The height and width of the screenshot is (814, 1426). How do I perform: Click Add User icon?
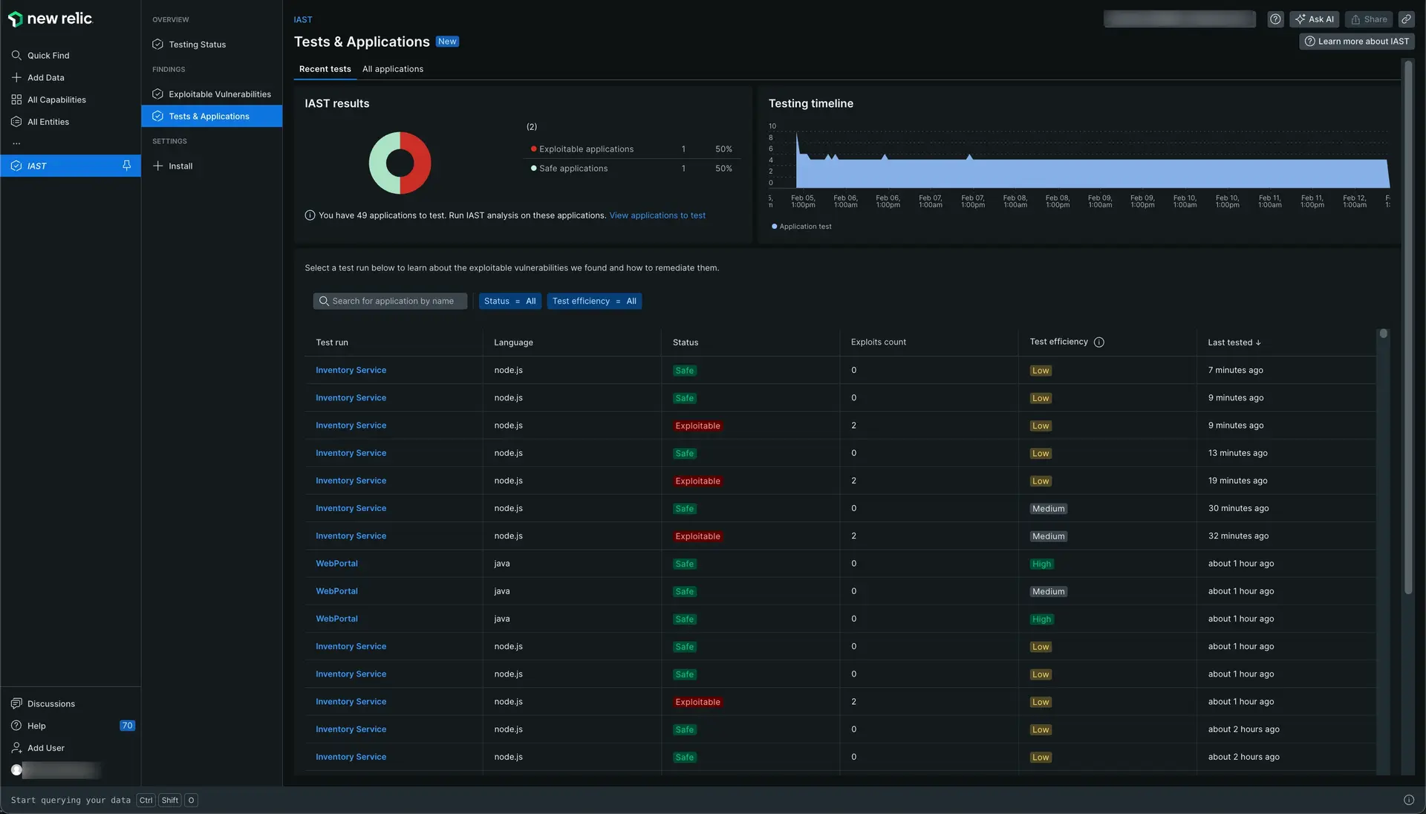coord(16,748)
